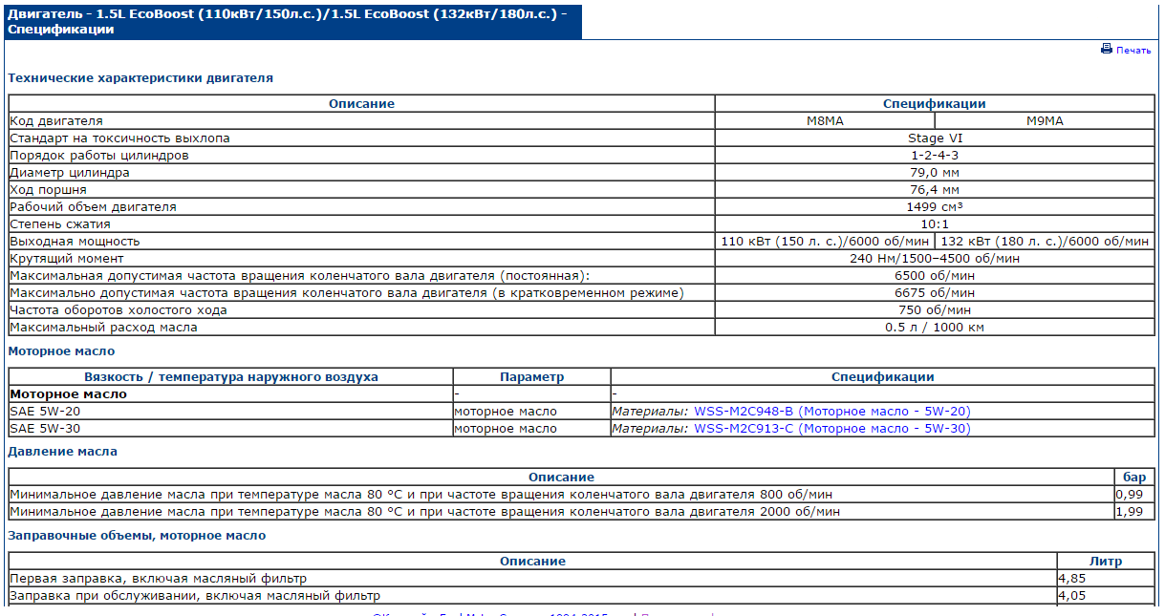Click Степень сжатия row label
The image size is (1165, 616).
point(60,224)
